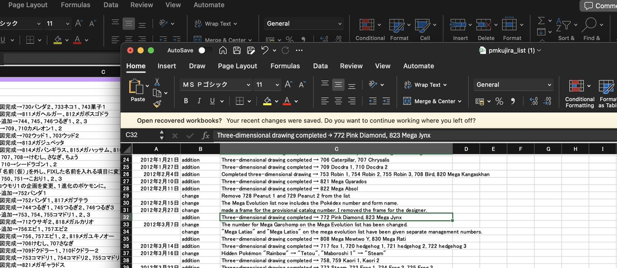Open the Review tab in front window
617x268 pixels.
[351, 66]
